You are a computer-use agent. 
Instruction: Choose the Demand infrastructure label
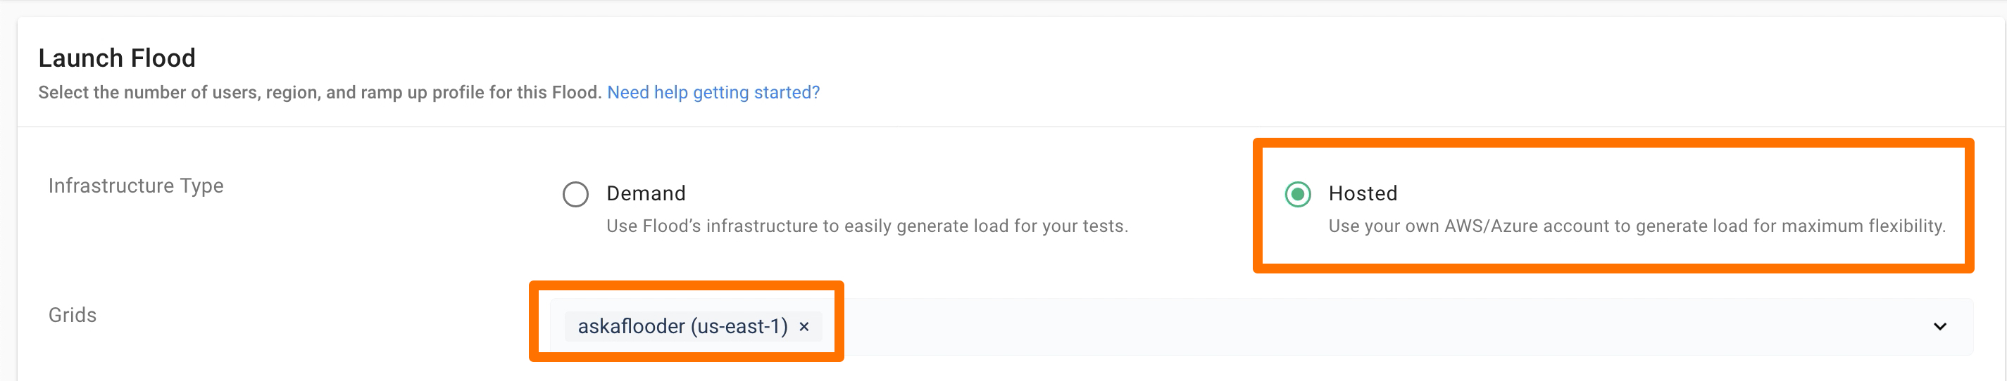(x=646, y=193)
